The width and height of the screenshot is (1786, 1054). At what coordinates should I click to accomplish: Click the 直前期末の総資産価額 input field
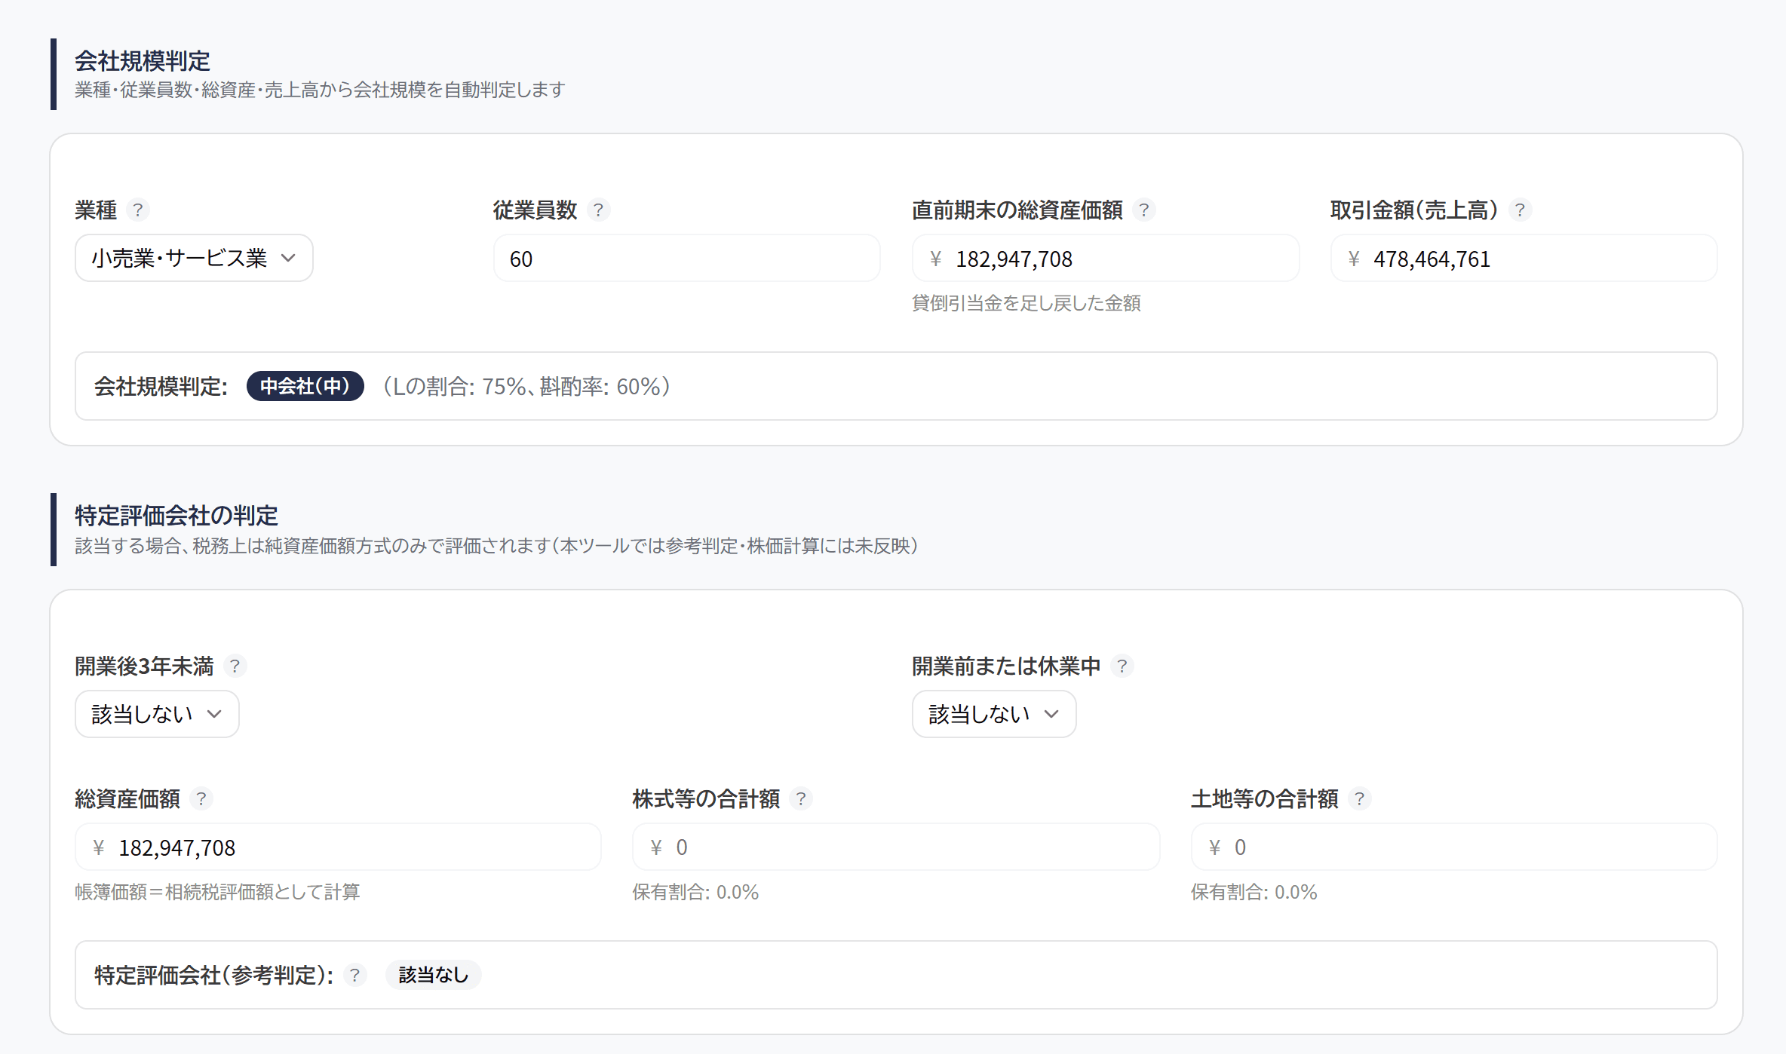1106,258
